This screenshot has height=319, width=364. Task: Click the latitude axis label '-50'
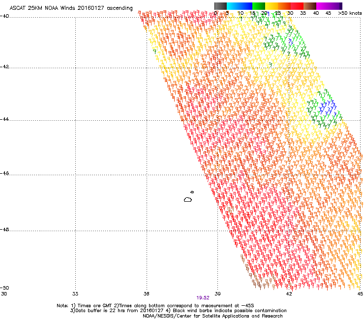click(4, 288)
